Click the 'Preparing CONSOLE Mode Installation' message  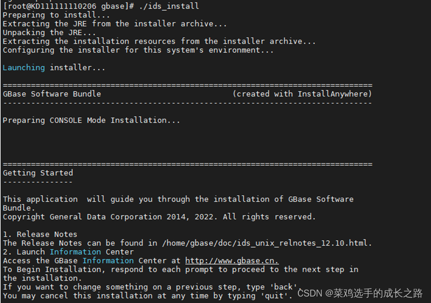(91, 120)
